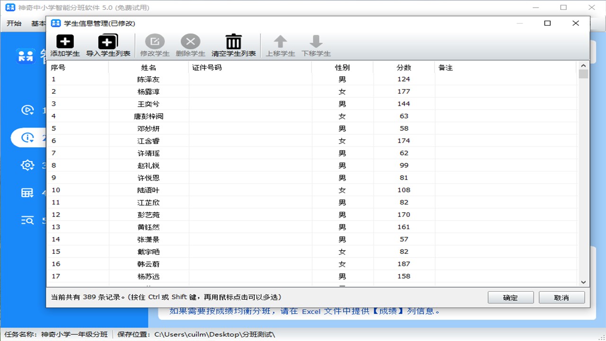Viewport: 606px width, 341px height.
Task: 点击删除学生工具图标
Action: point(190,41)
